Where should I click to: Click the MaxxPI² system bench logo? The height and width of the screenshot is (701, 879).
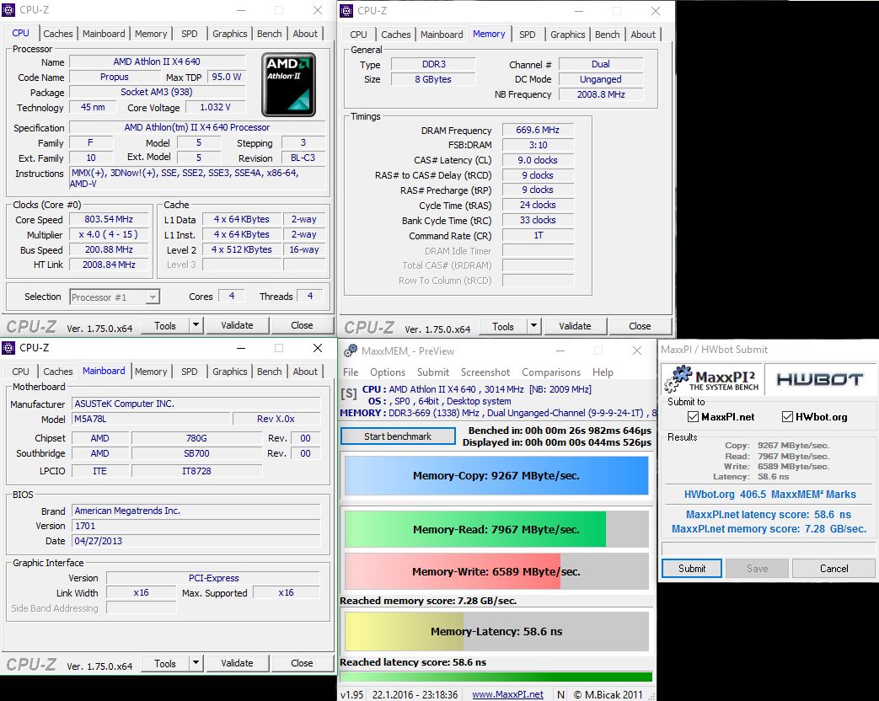[711, 379]
